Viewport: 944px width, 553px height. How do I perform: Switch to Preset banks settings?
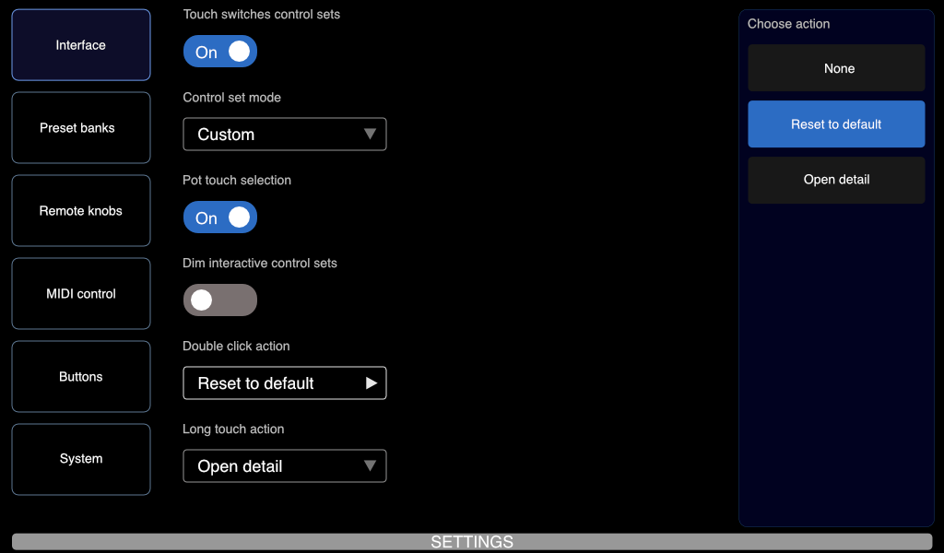[81, 127]
